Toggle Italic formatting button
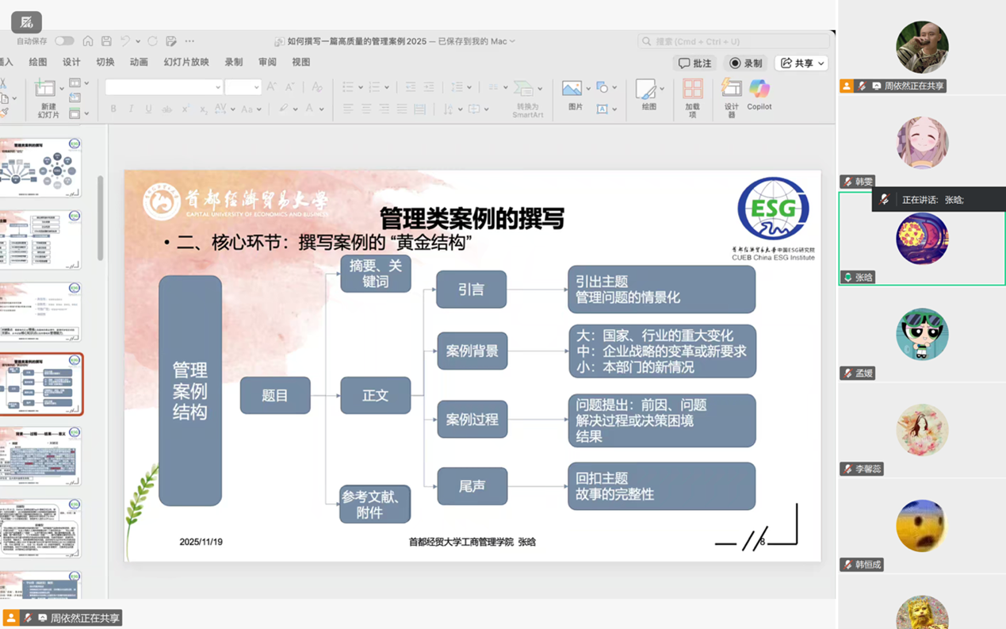Screen dimensions: 1006x629 (131, 109)
